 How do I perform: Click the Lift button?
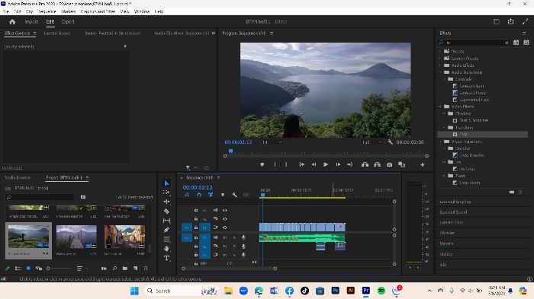point(365,164)
